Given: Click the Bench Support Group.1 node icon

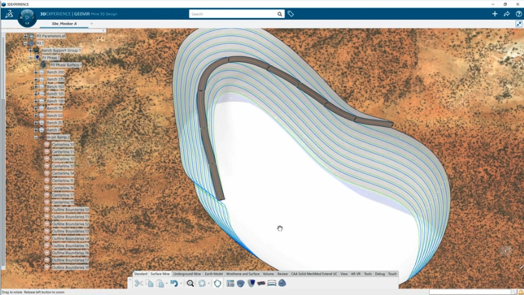Looking at the screenshot, I should pyautogui.click(x=36, y=50).
